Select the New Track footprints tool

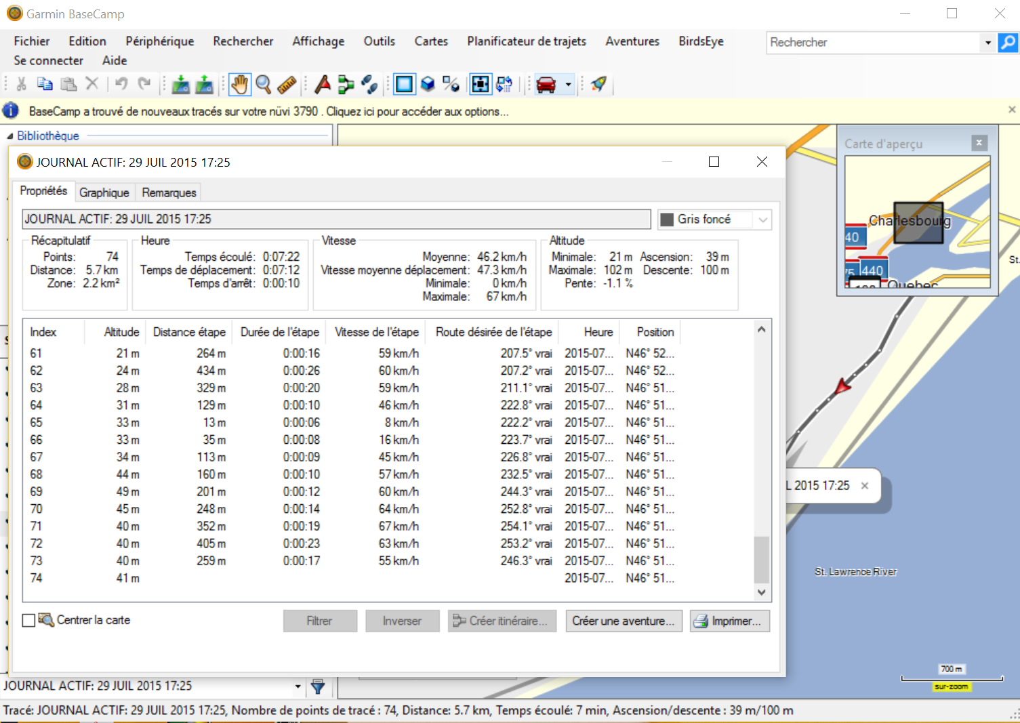[x=369, y=84]
